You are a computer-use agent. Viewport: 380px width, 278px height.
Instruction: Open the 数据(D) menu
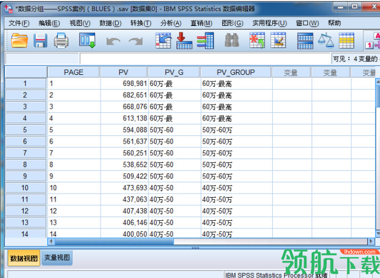[x=111, y=23]
